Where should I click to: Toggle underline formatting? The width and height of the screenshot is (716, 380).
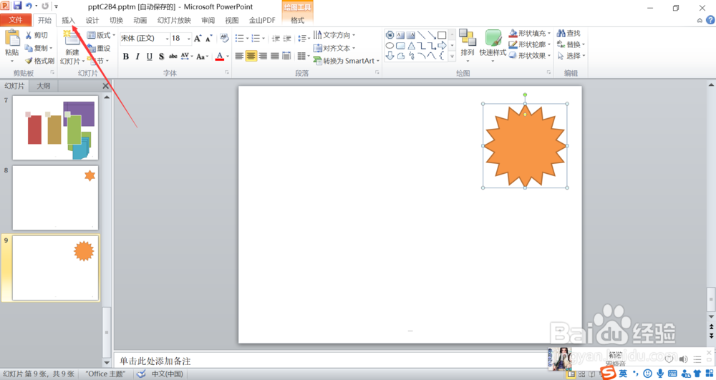click(x=150, y=56)
